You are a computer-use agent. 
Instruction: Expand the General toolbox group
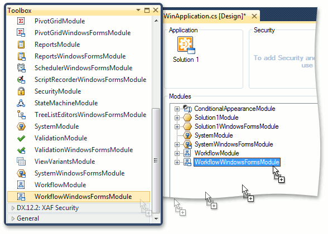13,218
